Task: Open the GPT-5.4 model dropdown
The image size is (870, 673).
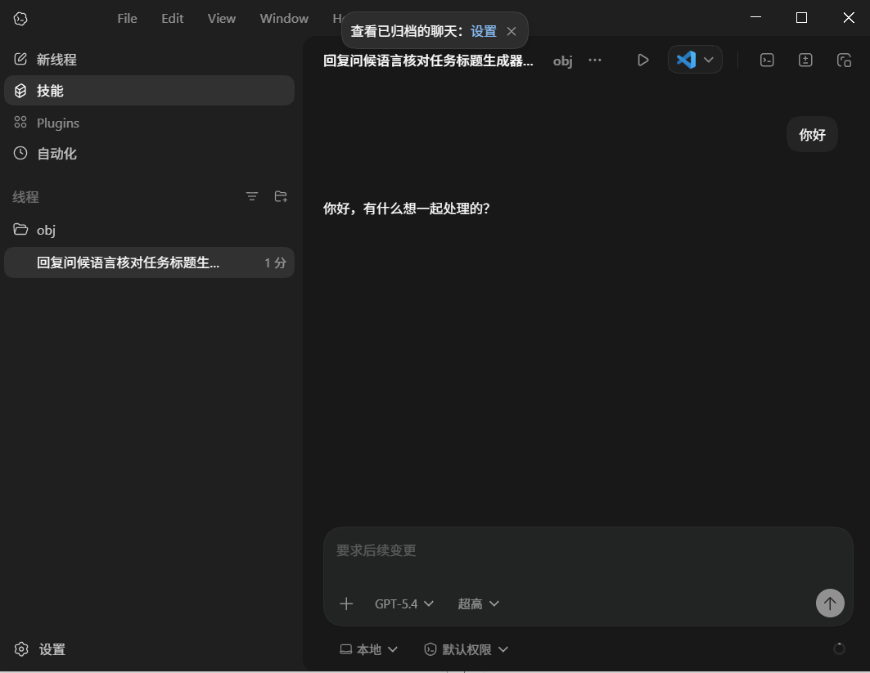Action: pyautogui.click(x=404, y=603)
